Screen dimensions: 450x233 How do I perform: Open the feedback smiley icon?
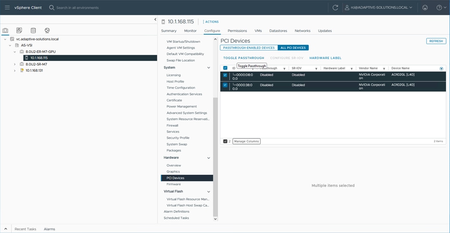[425, 7]
